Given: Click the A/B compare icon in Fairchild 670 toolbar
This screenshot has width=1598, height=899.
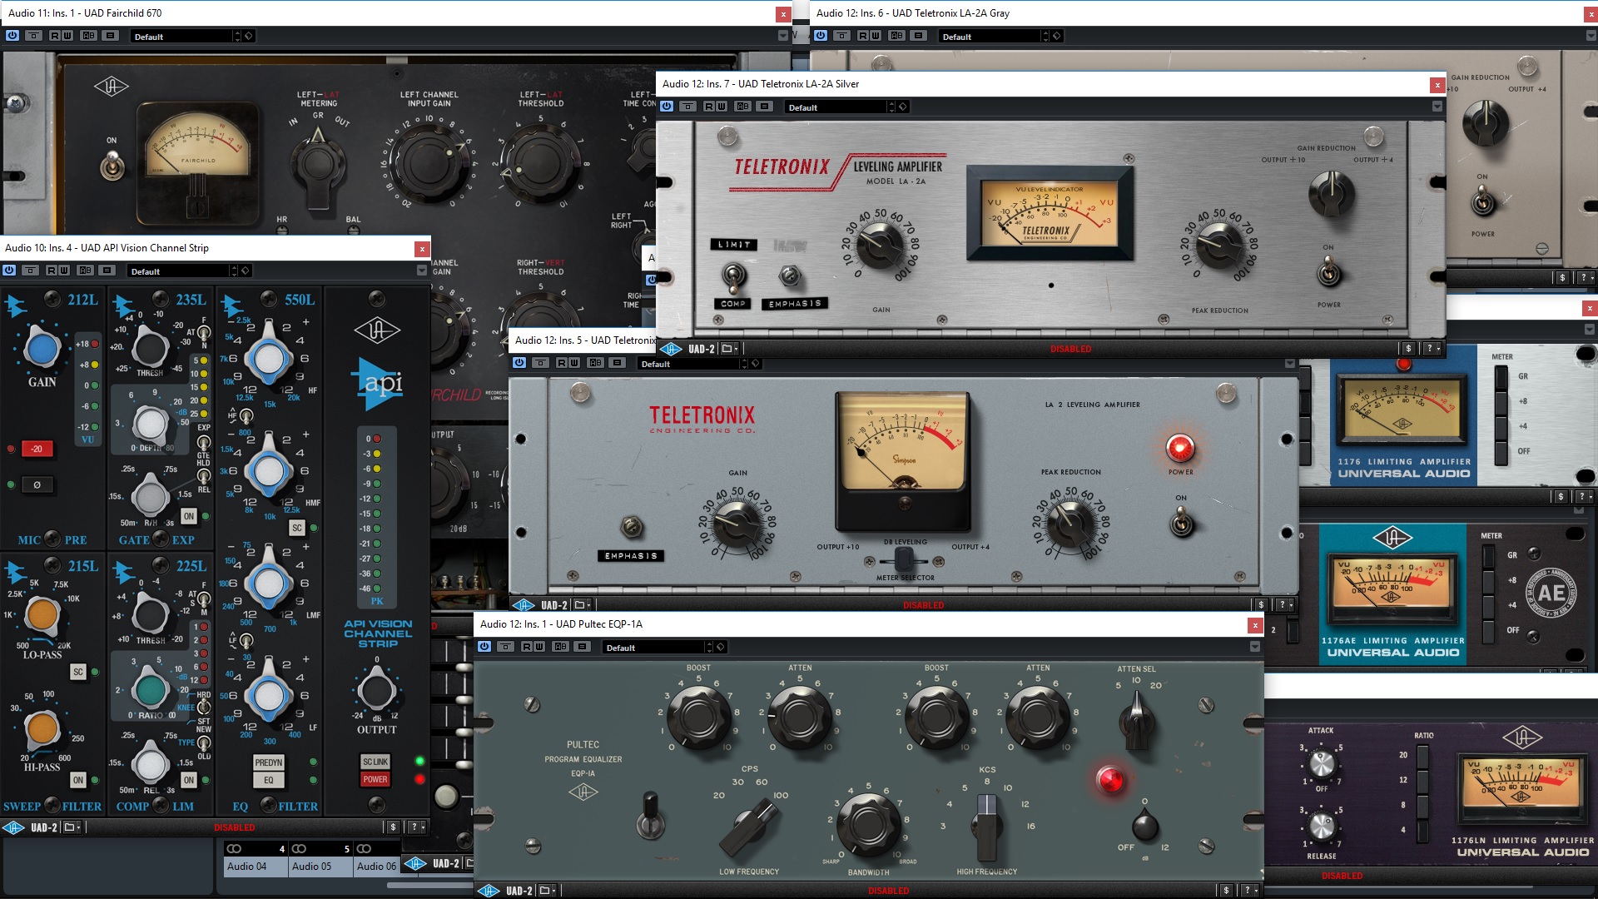Looking at the screenshot, I should 89,36.
